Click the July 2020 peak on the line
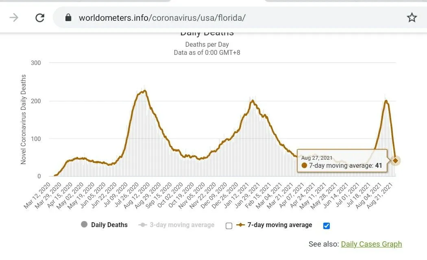This screenshot has width=427, height=260. [x=144, y=91]
